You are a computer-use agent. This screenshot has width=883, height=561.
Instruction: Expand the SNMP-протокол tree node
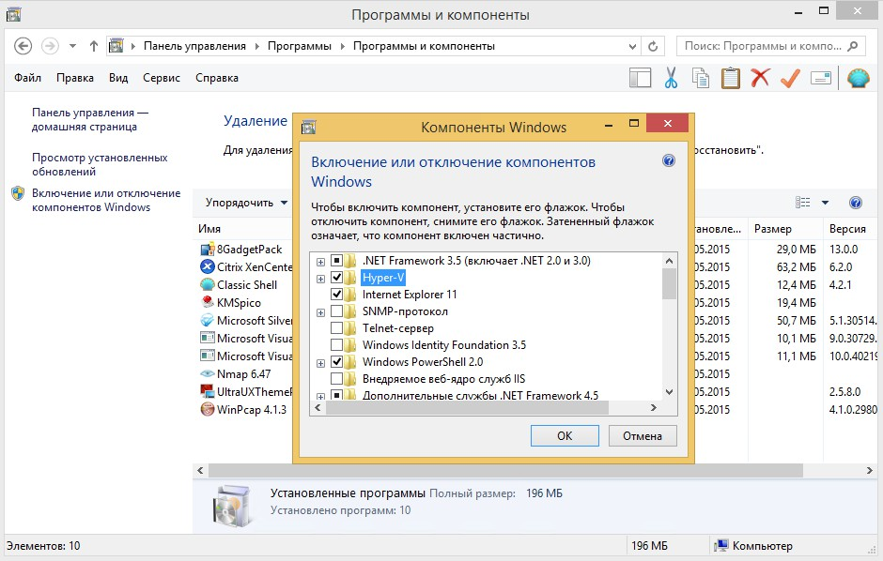(x=321, y=311)
